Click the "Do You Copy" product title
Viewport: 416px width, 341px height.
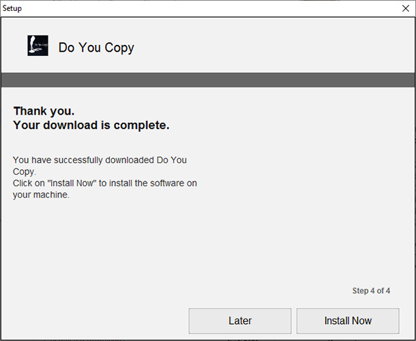[x=96, y=48]
